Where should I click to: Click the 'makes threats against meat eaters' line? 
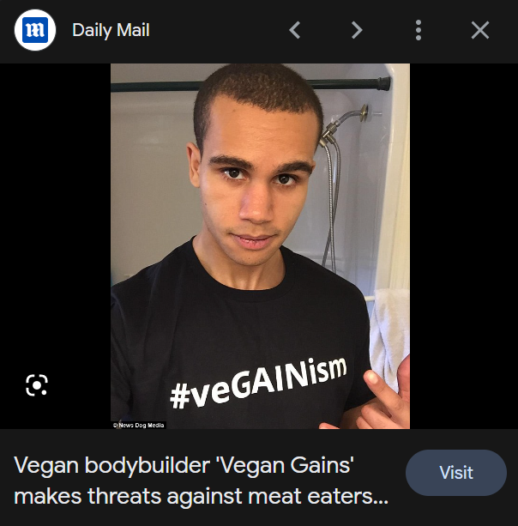pyautogui.click(x=202, y=497)
